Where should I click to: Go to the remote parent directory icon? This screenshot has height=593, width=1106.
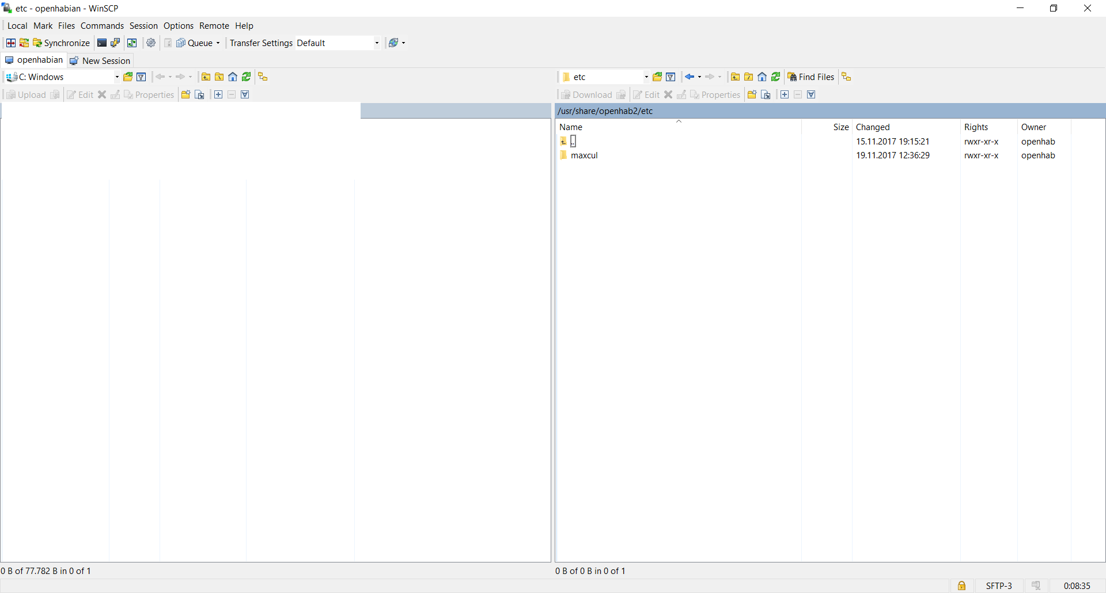(x=735, y=77)
